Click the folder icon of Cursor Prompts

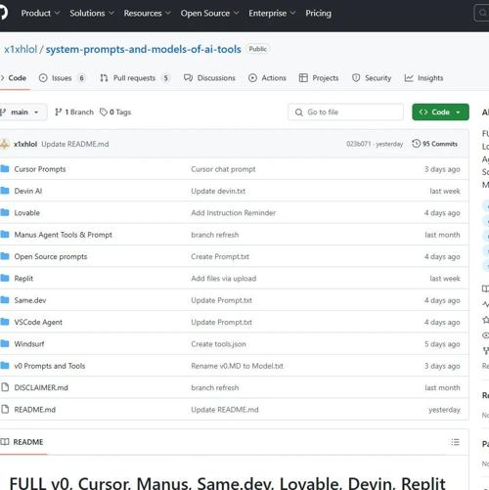(5, 169)
